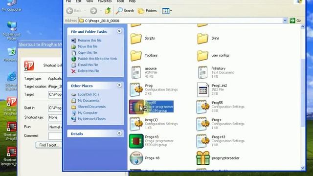Select the iProg+43 programmer application icon
Viewport: 313px width, 176px height.
coord(136,141)
